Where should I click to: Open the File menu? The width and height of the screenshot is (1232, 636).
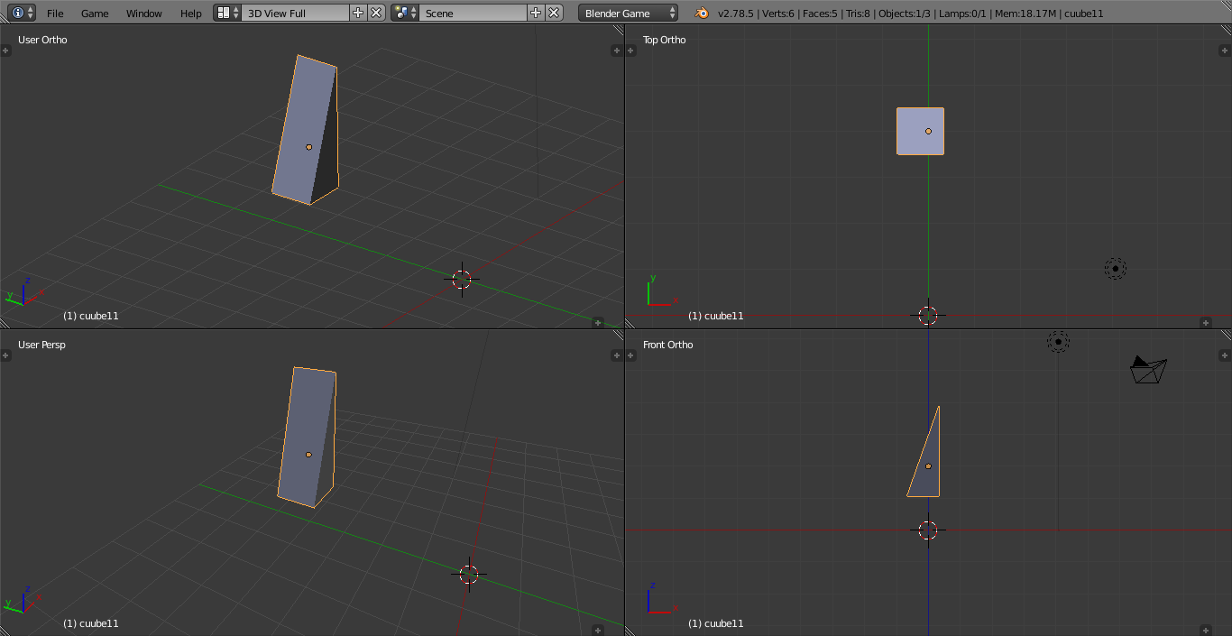pyautogui.click(x=55, y=14)
